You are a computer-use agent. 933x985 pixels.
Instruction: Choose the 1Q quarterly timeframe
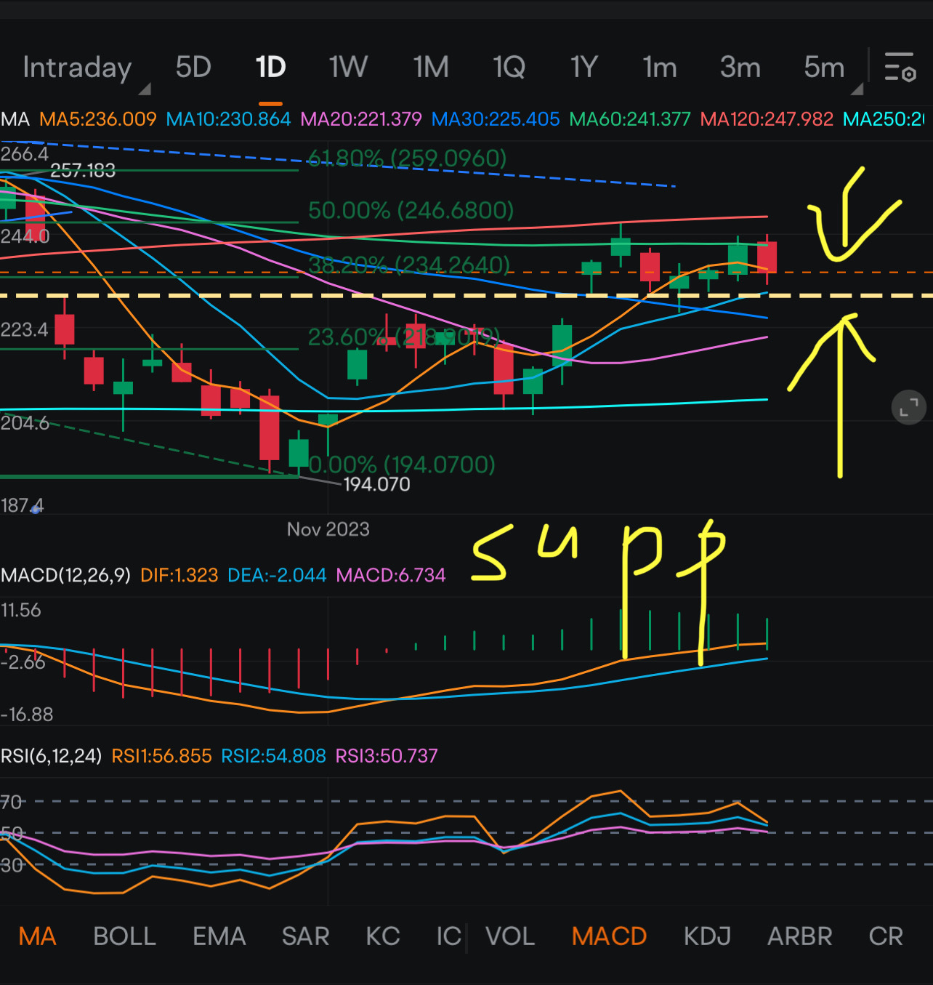pos(509,68)
